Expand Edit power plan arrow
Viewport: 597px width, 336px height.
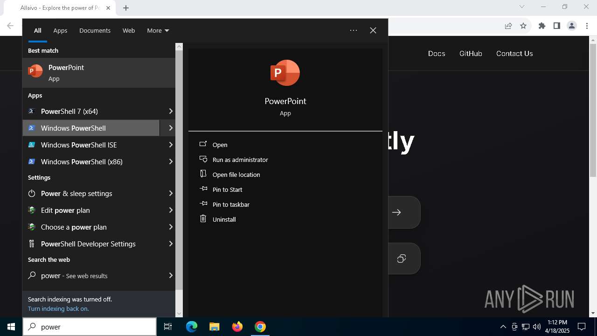170,210
